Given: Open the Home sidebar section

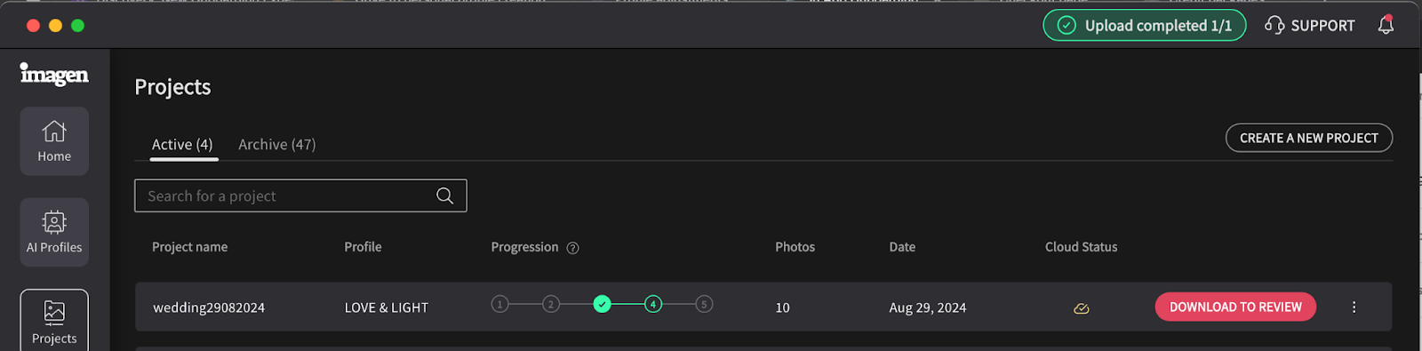Looking at the screenshot, I should [54, 141].
